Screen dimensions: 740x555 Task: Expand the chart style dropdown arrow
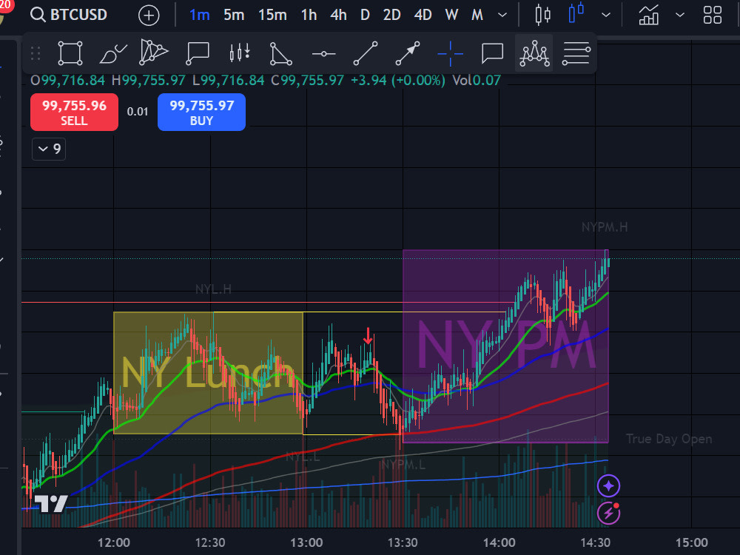click(606, 15)
